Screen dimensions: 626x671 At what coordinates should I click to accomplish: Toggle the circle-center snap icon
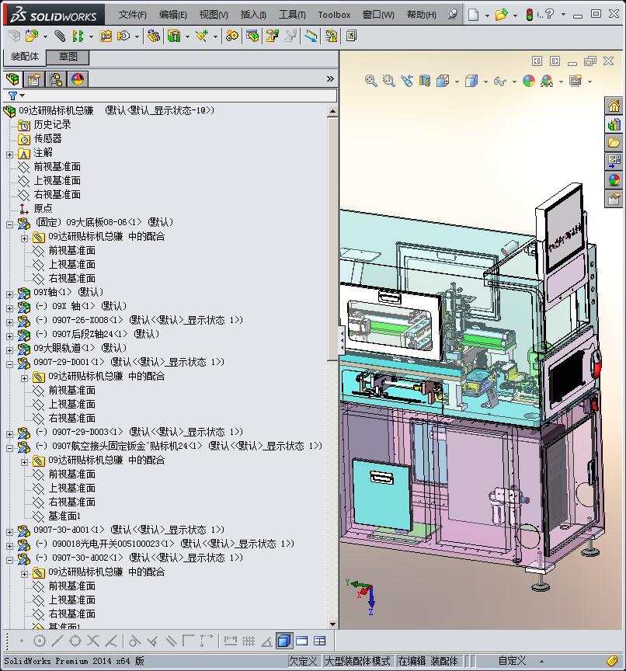point(40,641)
